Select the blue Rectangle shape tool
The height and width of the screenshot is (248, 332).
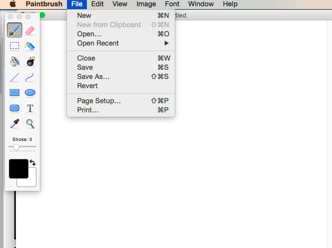pos(15,93)
